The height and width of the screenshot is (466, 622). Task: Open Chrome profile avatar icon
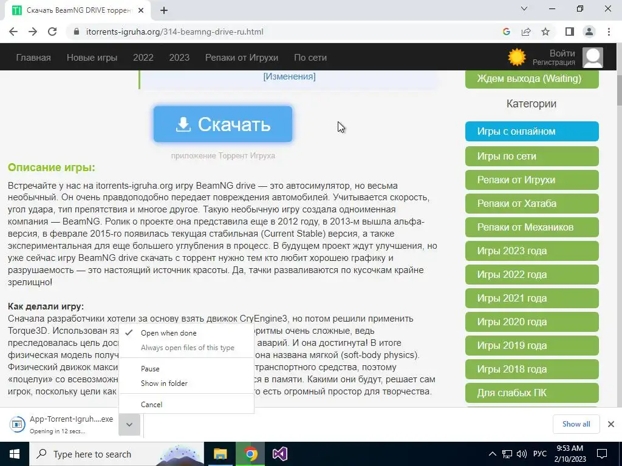point(589,32)
